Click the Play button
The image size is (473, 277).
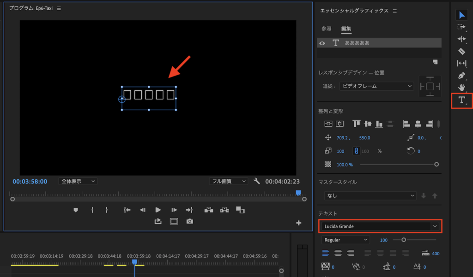158,210
